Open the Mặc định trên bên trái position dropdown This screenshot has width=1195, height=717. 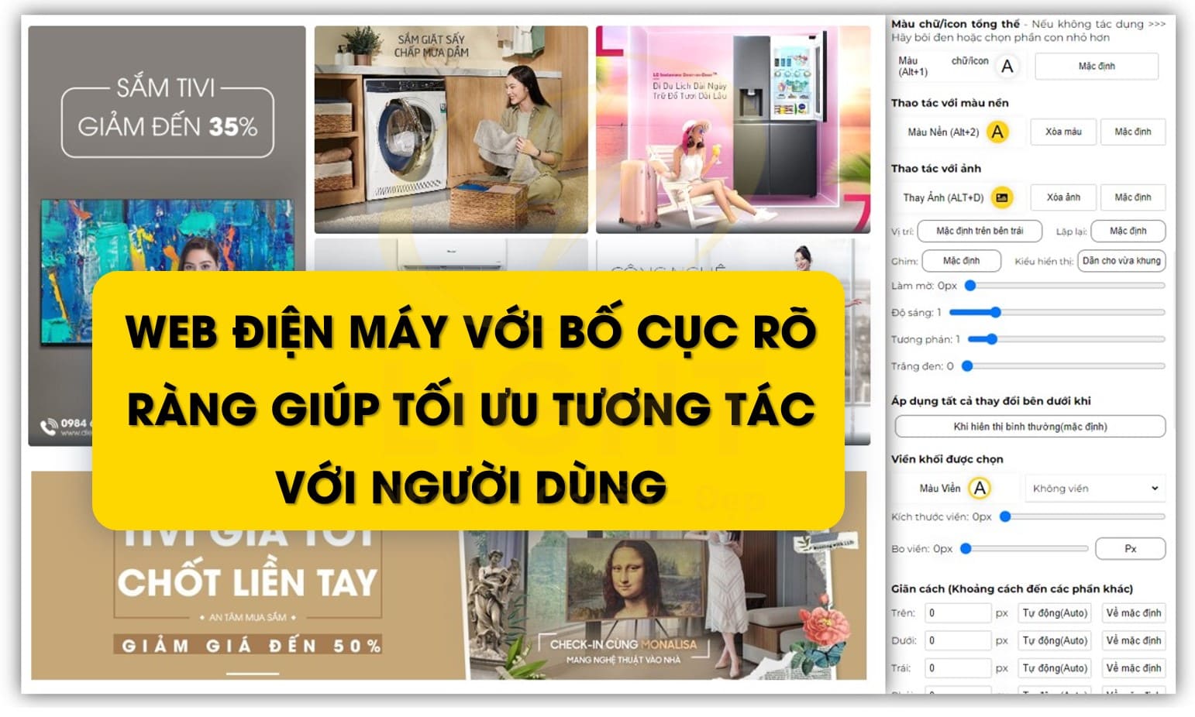980,231
